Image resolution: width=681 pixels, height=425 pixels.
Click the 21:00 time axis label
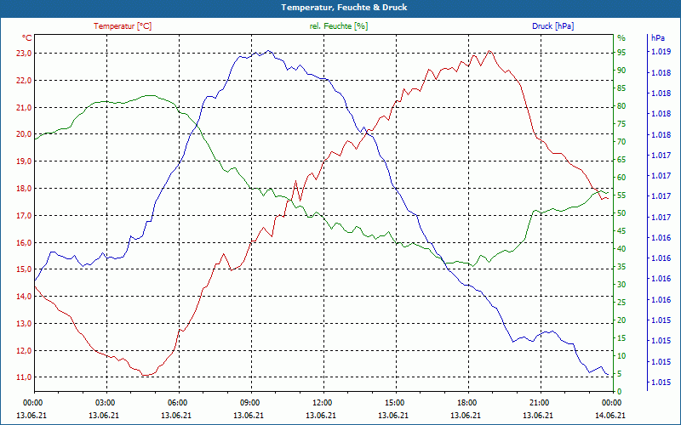pos(539,402)
